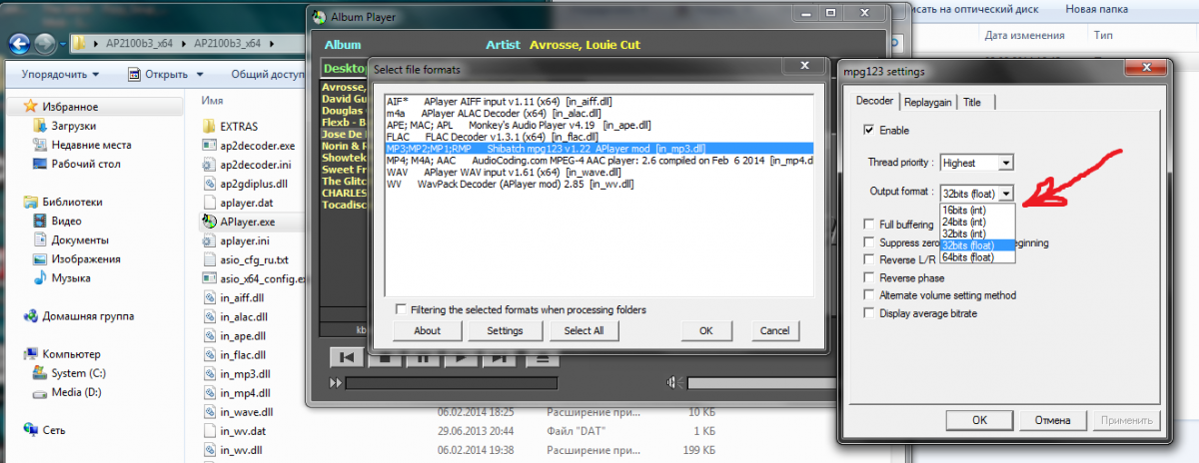Click the Album Player volume slider

click(x=760, y=383)
